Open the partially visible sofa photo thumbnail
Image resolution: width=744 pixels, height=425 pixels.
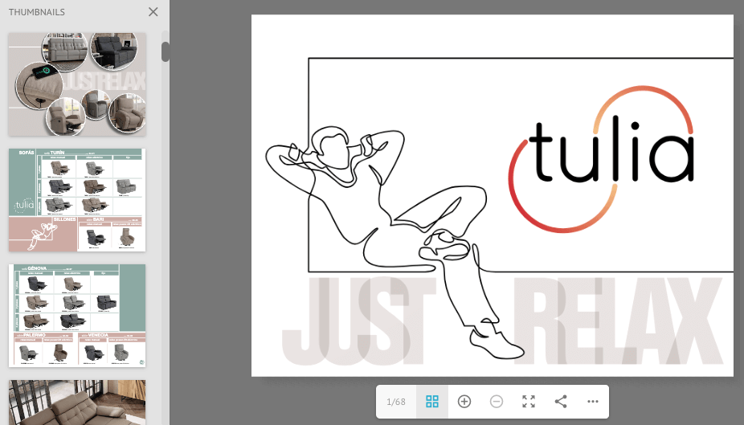[77, 402]
